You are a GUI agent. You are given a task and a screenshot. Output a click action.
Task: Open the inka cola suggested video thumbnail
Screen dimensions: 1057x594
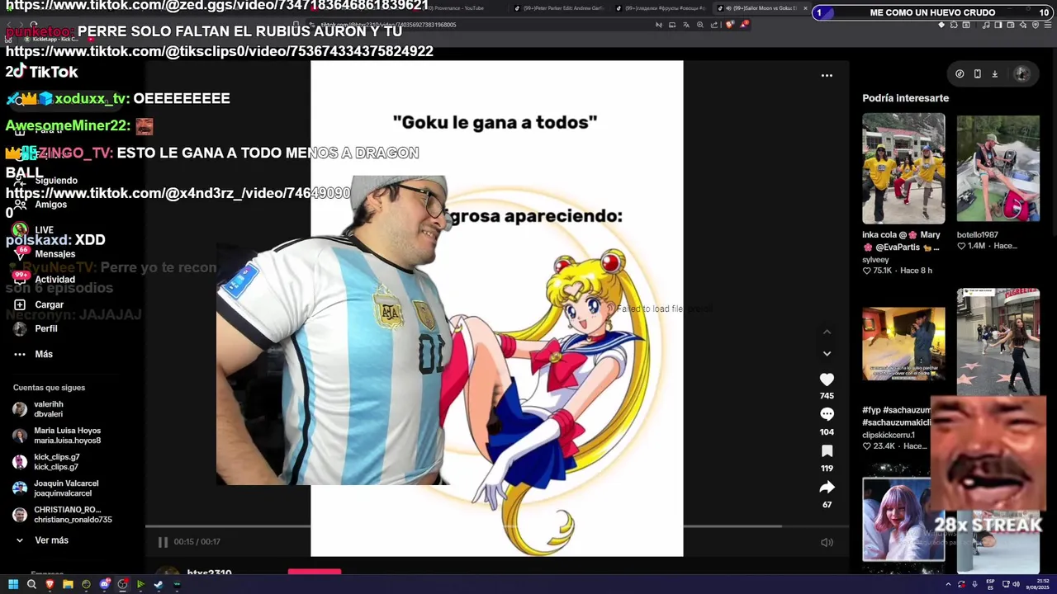903,168
